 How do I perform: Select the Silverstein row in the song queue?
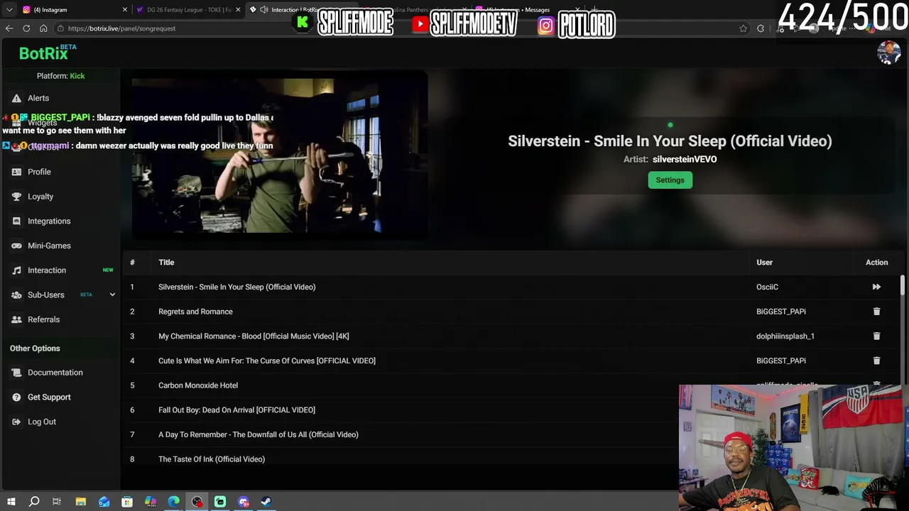click(x=511, y=287)
